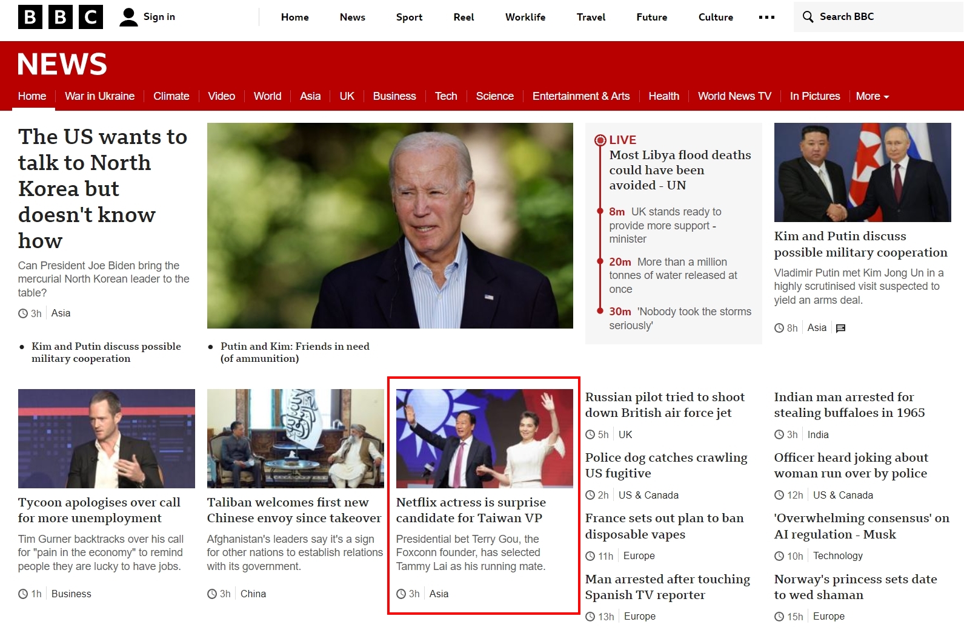The image size is (964, 642).
Task: Select the Entertainment & Arts tab
Action: (x=581, y=96)
